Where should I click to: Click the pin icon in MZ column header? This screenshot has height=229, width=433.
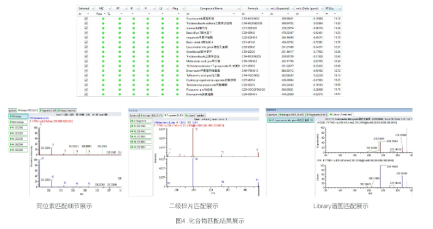pyautogui.click(x=109, y=9)
